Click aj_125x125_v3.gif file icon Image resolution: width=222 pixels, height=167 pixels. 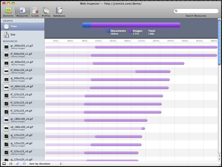(6, 136)
